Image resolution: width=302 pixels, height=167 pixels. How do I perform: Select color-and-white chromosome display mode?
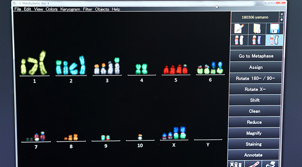pyautogui.click(x=239, y=40)
